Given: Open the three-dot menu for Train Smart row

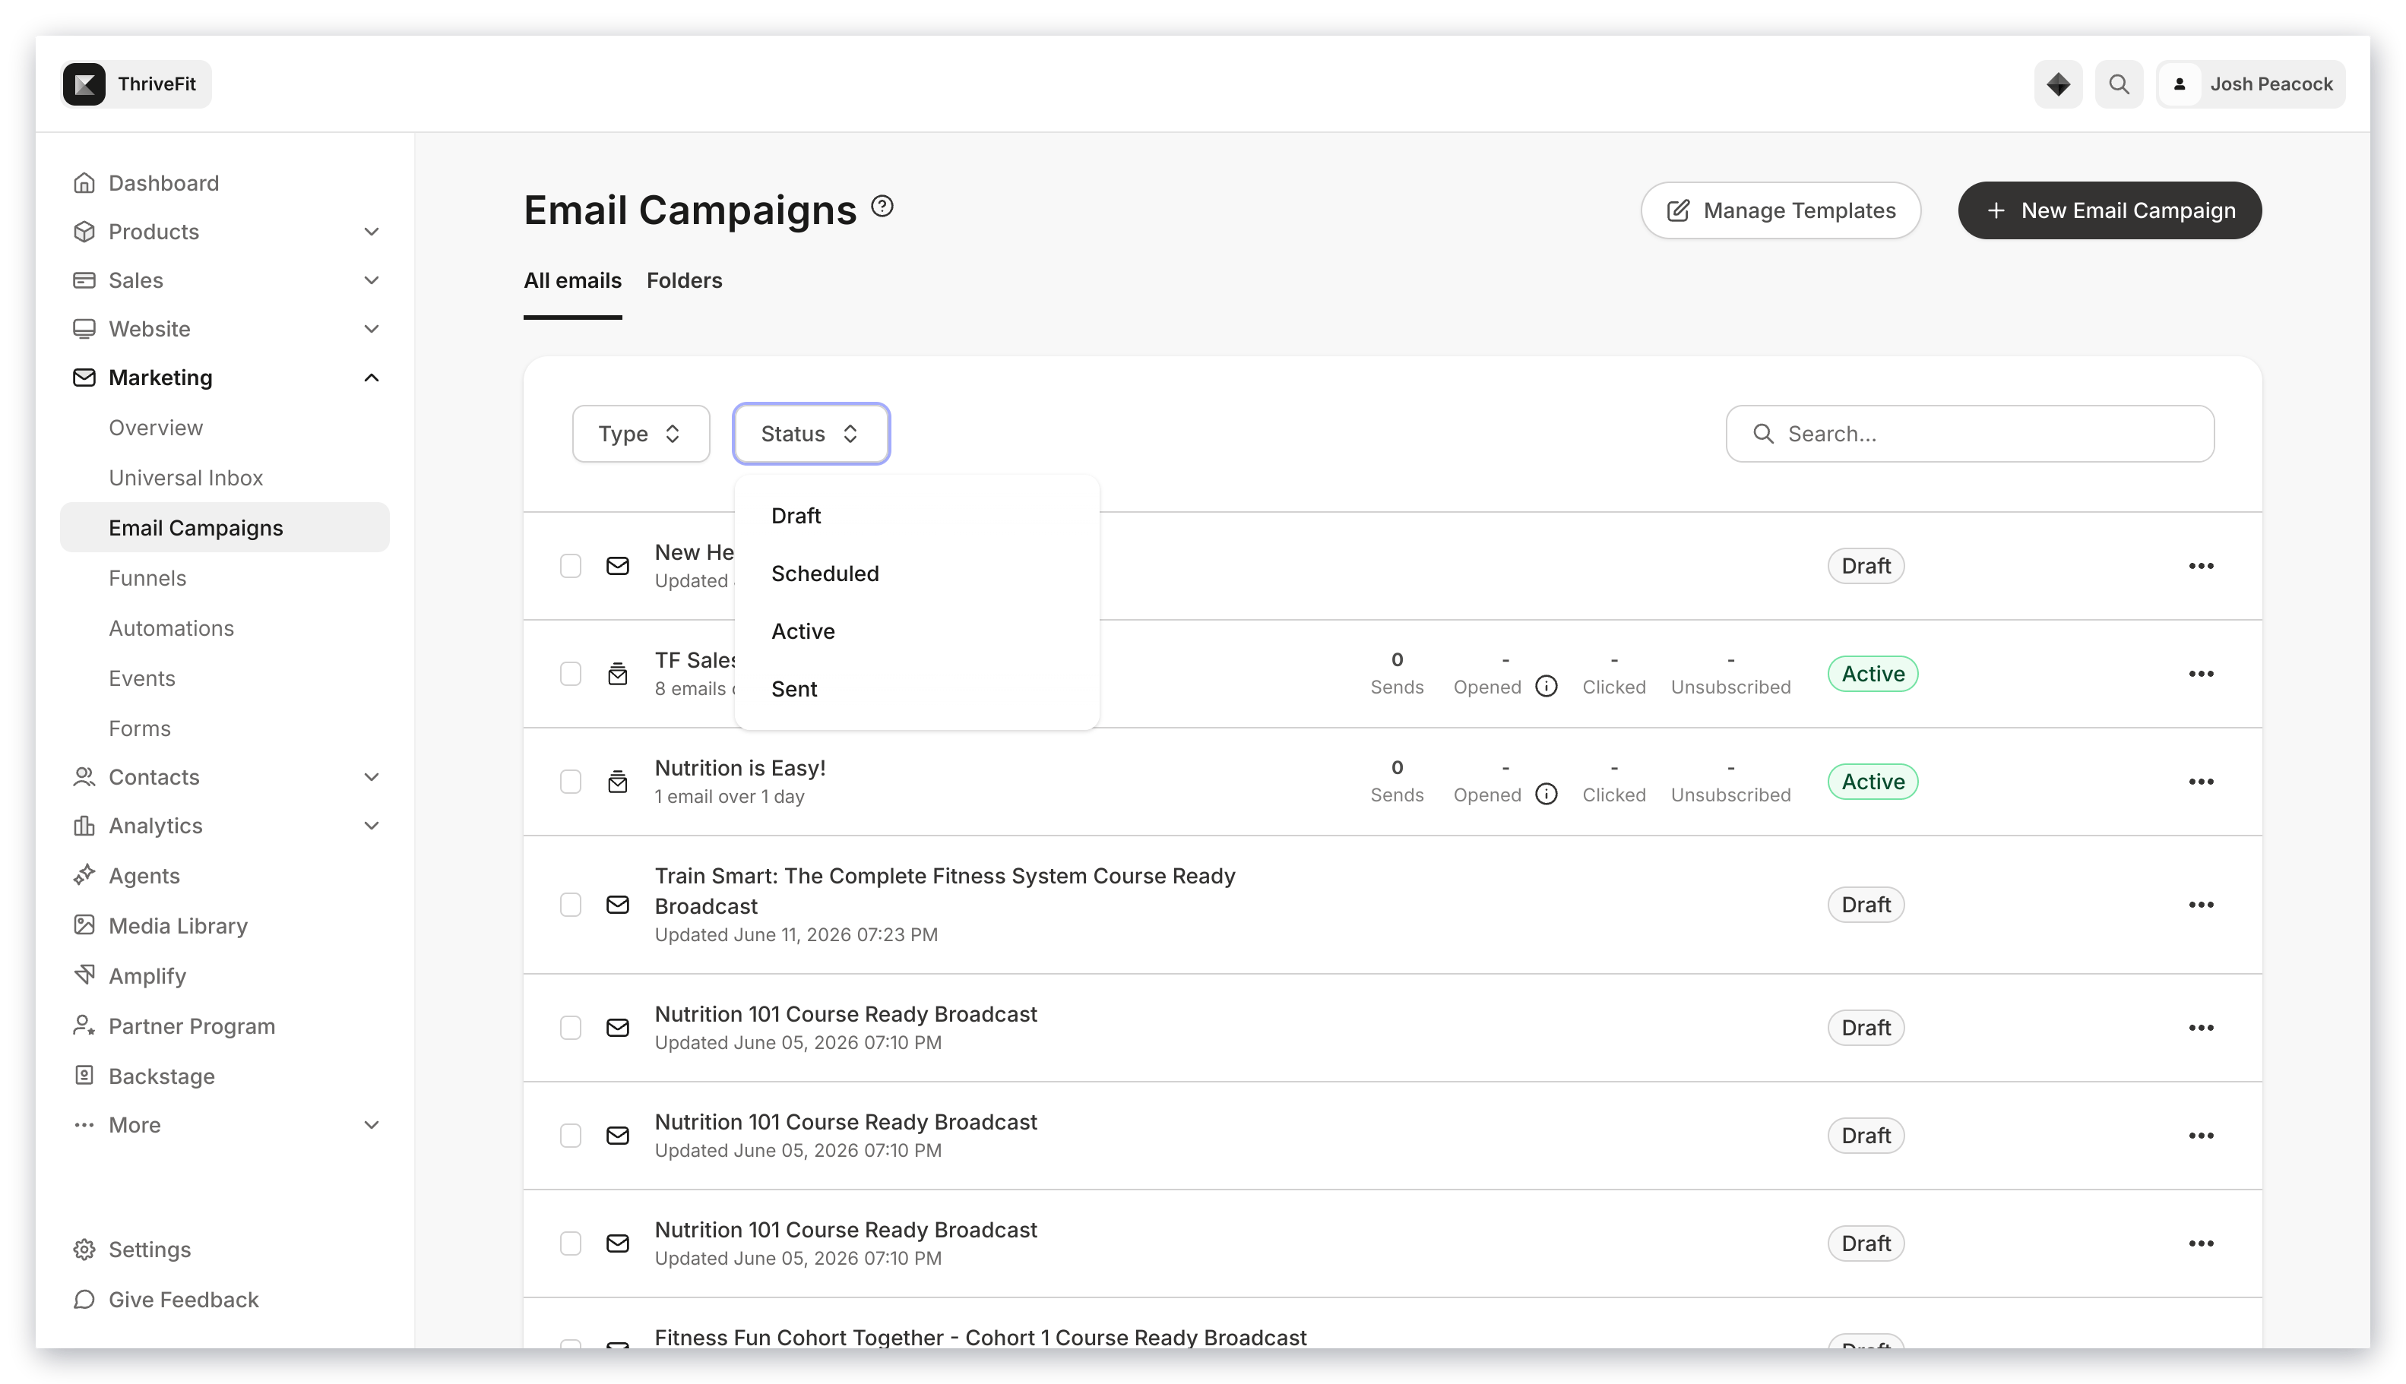Looking at the screenshot, I should (2201, 905).
